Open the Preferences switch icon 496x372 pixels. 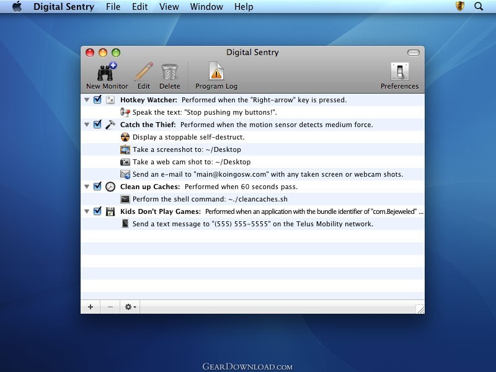coord(399,71)
